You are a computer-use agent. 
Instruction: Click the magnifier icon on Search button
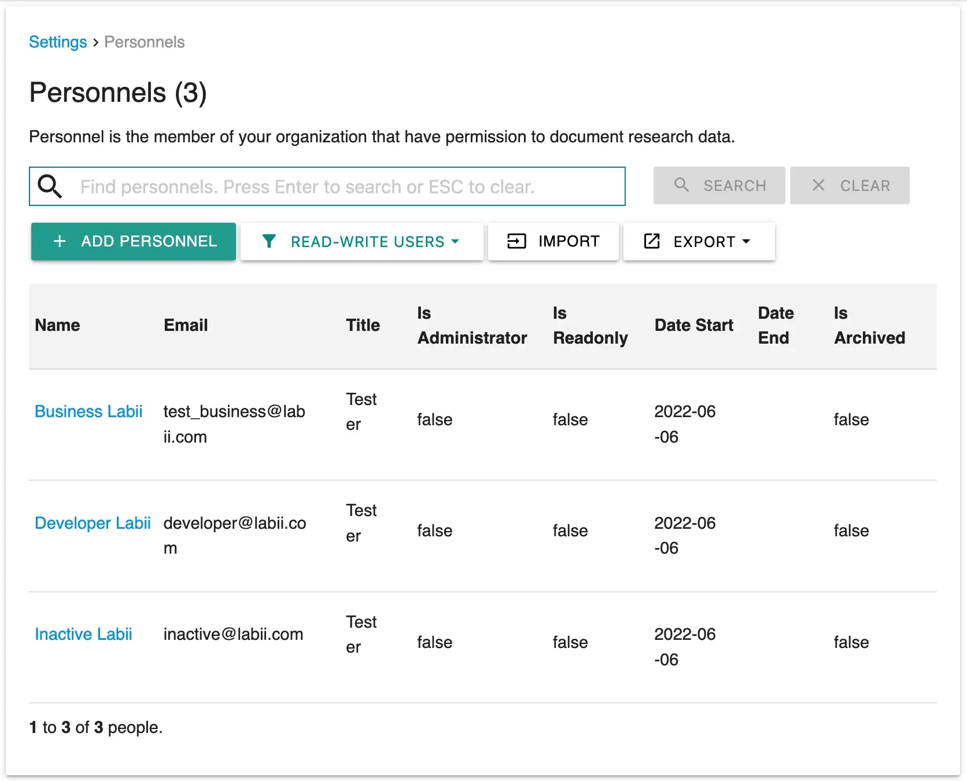[x=682, y=185]
